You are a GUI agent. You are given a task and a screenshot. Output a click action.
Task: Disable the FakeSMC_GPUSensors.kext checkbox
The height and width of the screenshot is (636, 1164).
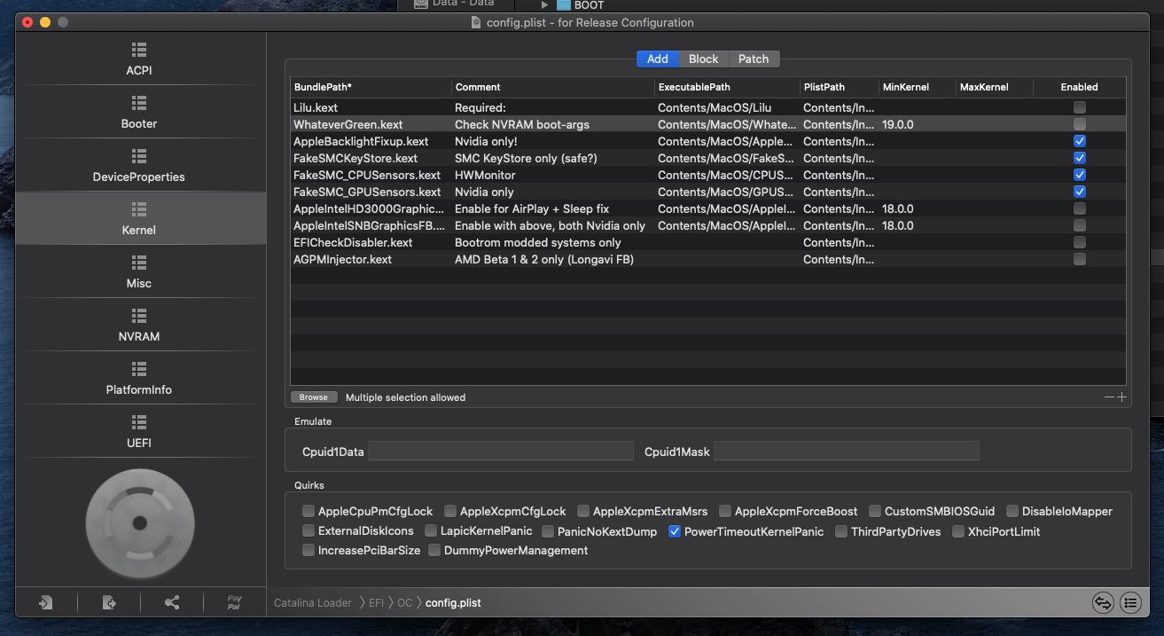[x=1079, y=192]
